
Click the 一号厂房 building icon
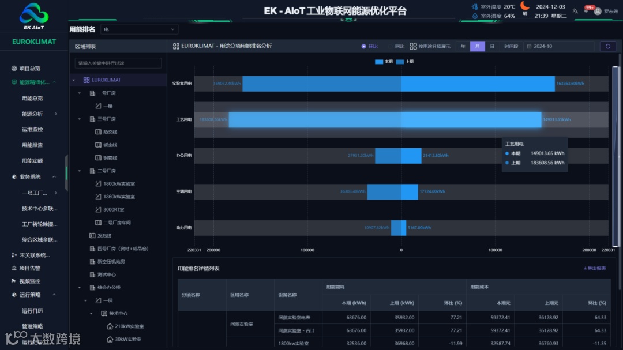(x=92, y=93)
